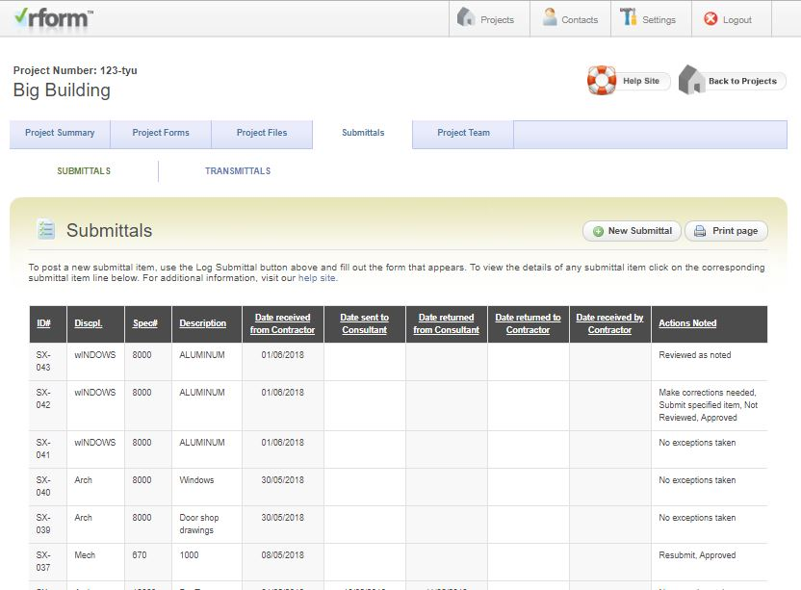801x590 pixels.
Task: Switch to the Project Summary tab
Action: [x=59, y=134]
